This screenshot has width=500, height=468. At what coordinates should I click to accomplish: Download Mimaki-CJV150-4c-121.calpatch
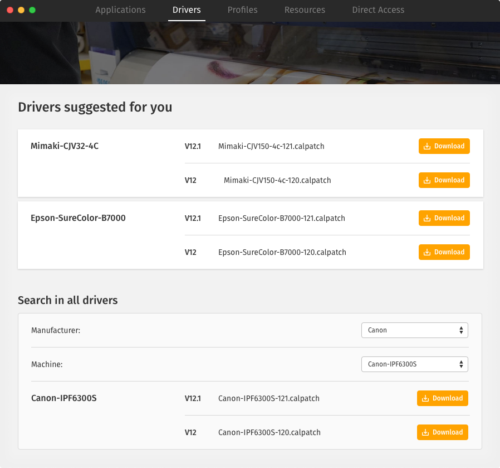444,146
